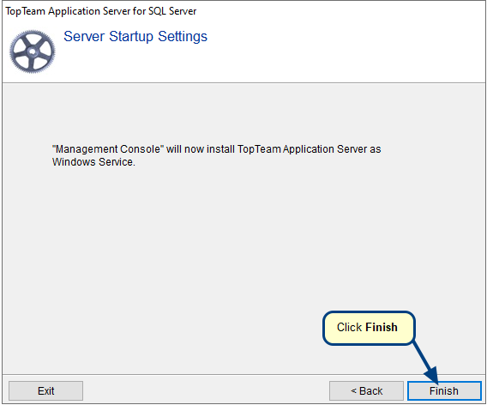
Task: Click the "Settings" word in the blue heading
Action: (x=183, y=36)
